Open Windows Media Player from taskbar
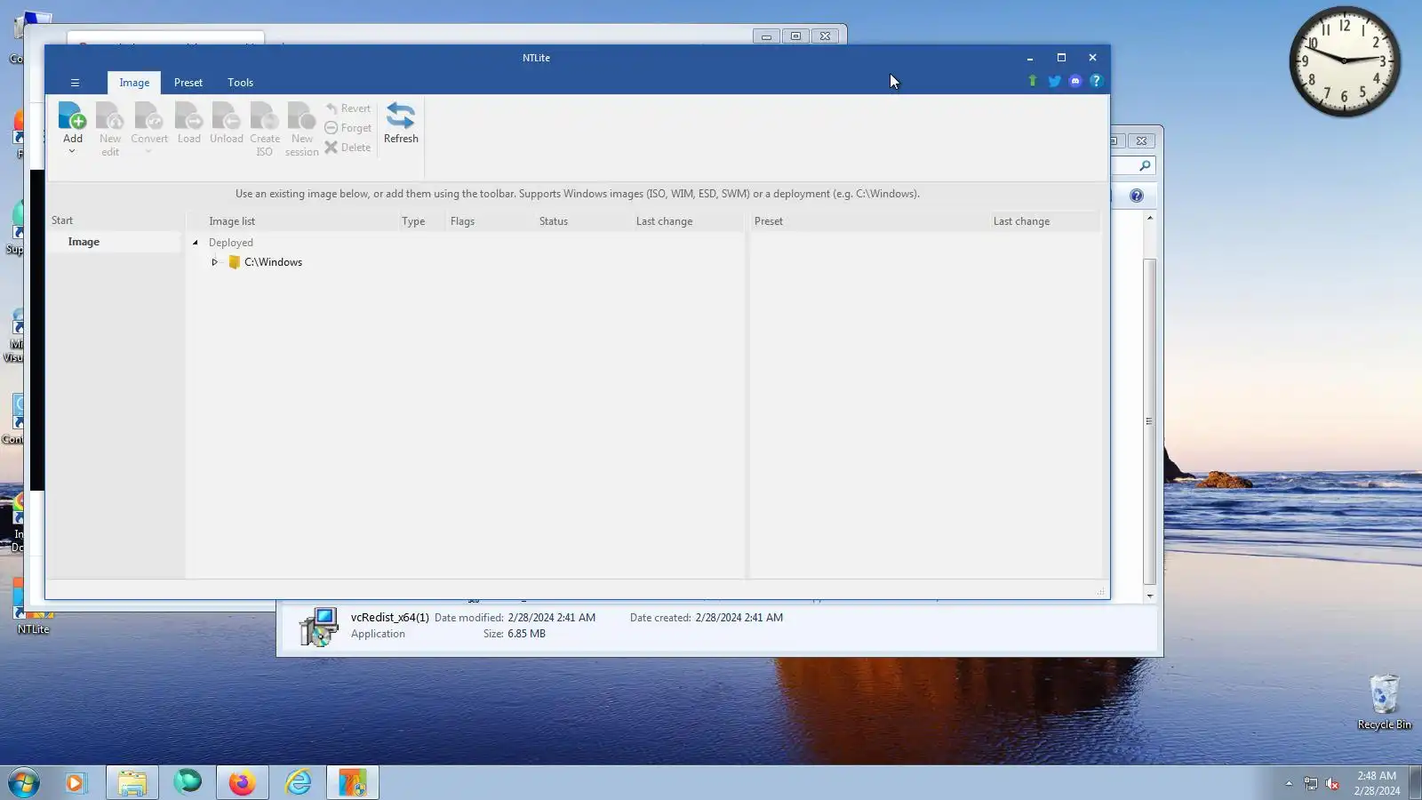The width and height of the screenshot is (1422, 800). pos(76,783)
